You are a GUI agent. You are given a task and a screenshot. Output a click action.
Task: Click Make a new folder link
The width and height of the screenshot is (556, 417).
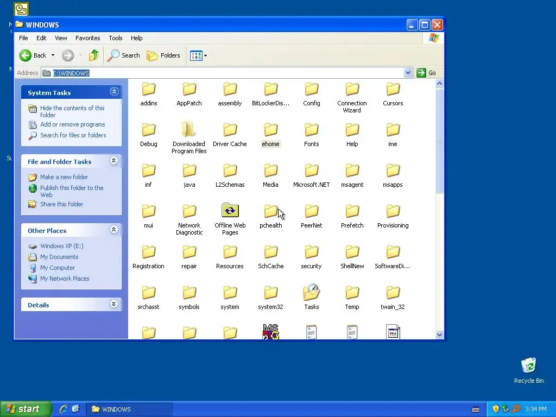pos(64,177)
